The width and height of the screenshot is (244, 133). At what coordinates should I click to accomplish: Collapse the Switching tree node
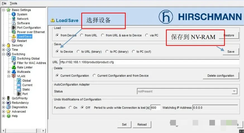coord(3,54)
